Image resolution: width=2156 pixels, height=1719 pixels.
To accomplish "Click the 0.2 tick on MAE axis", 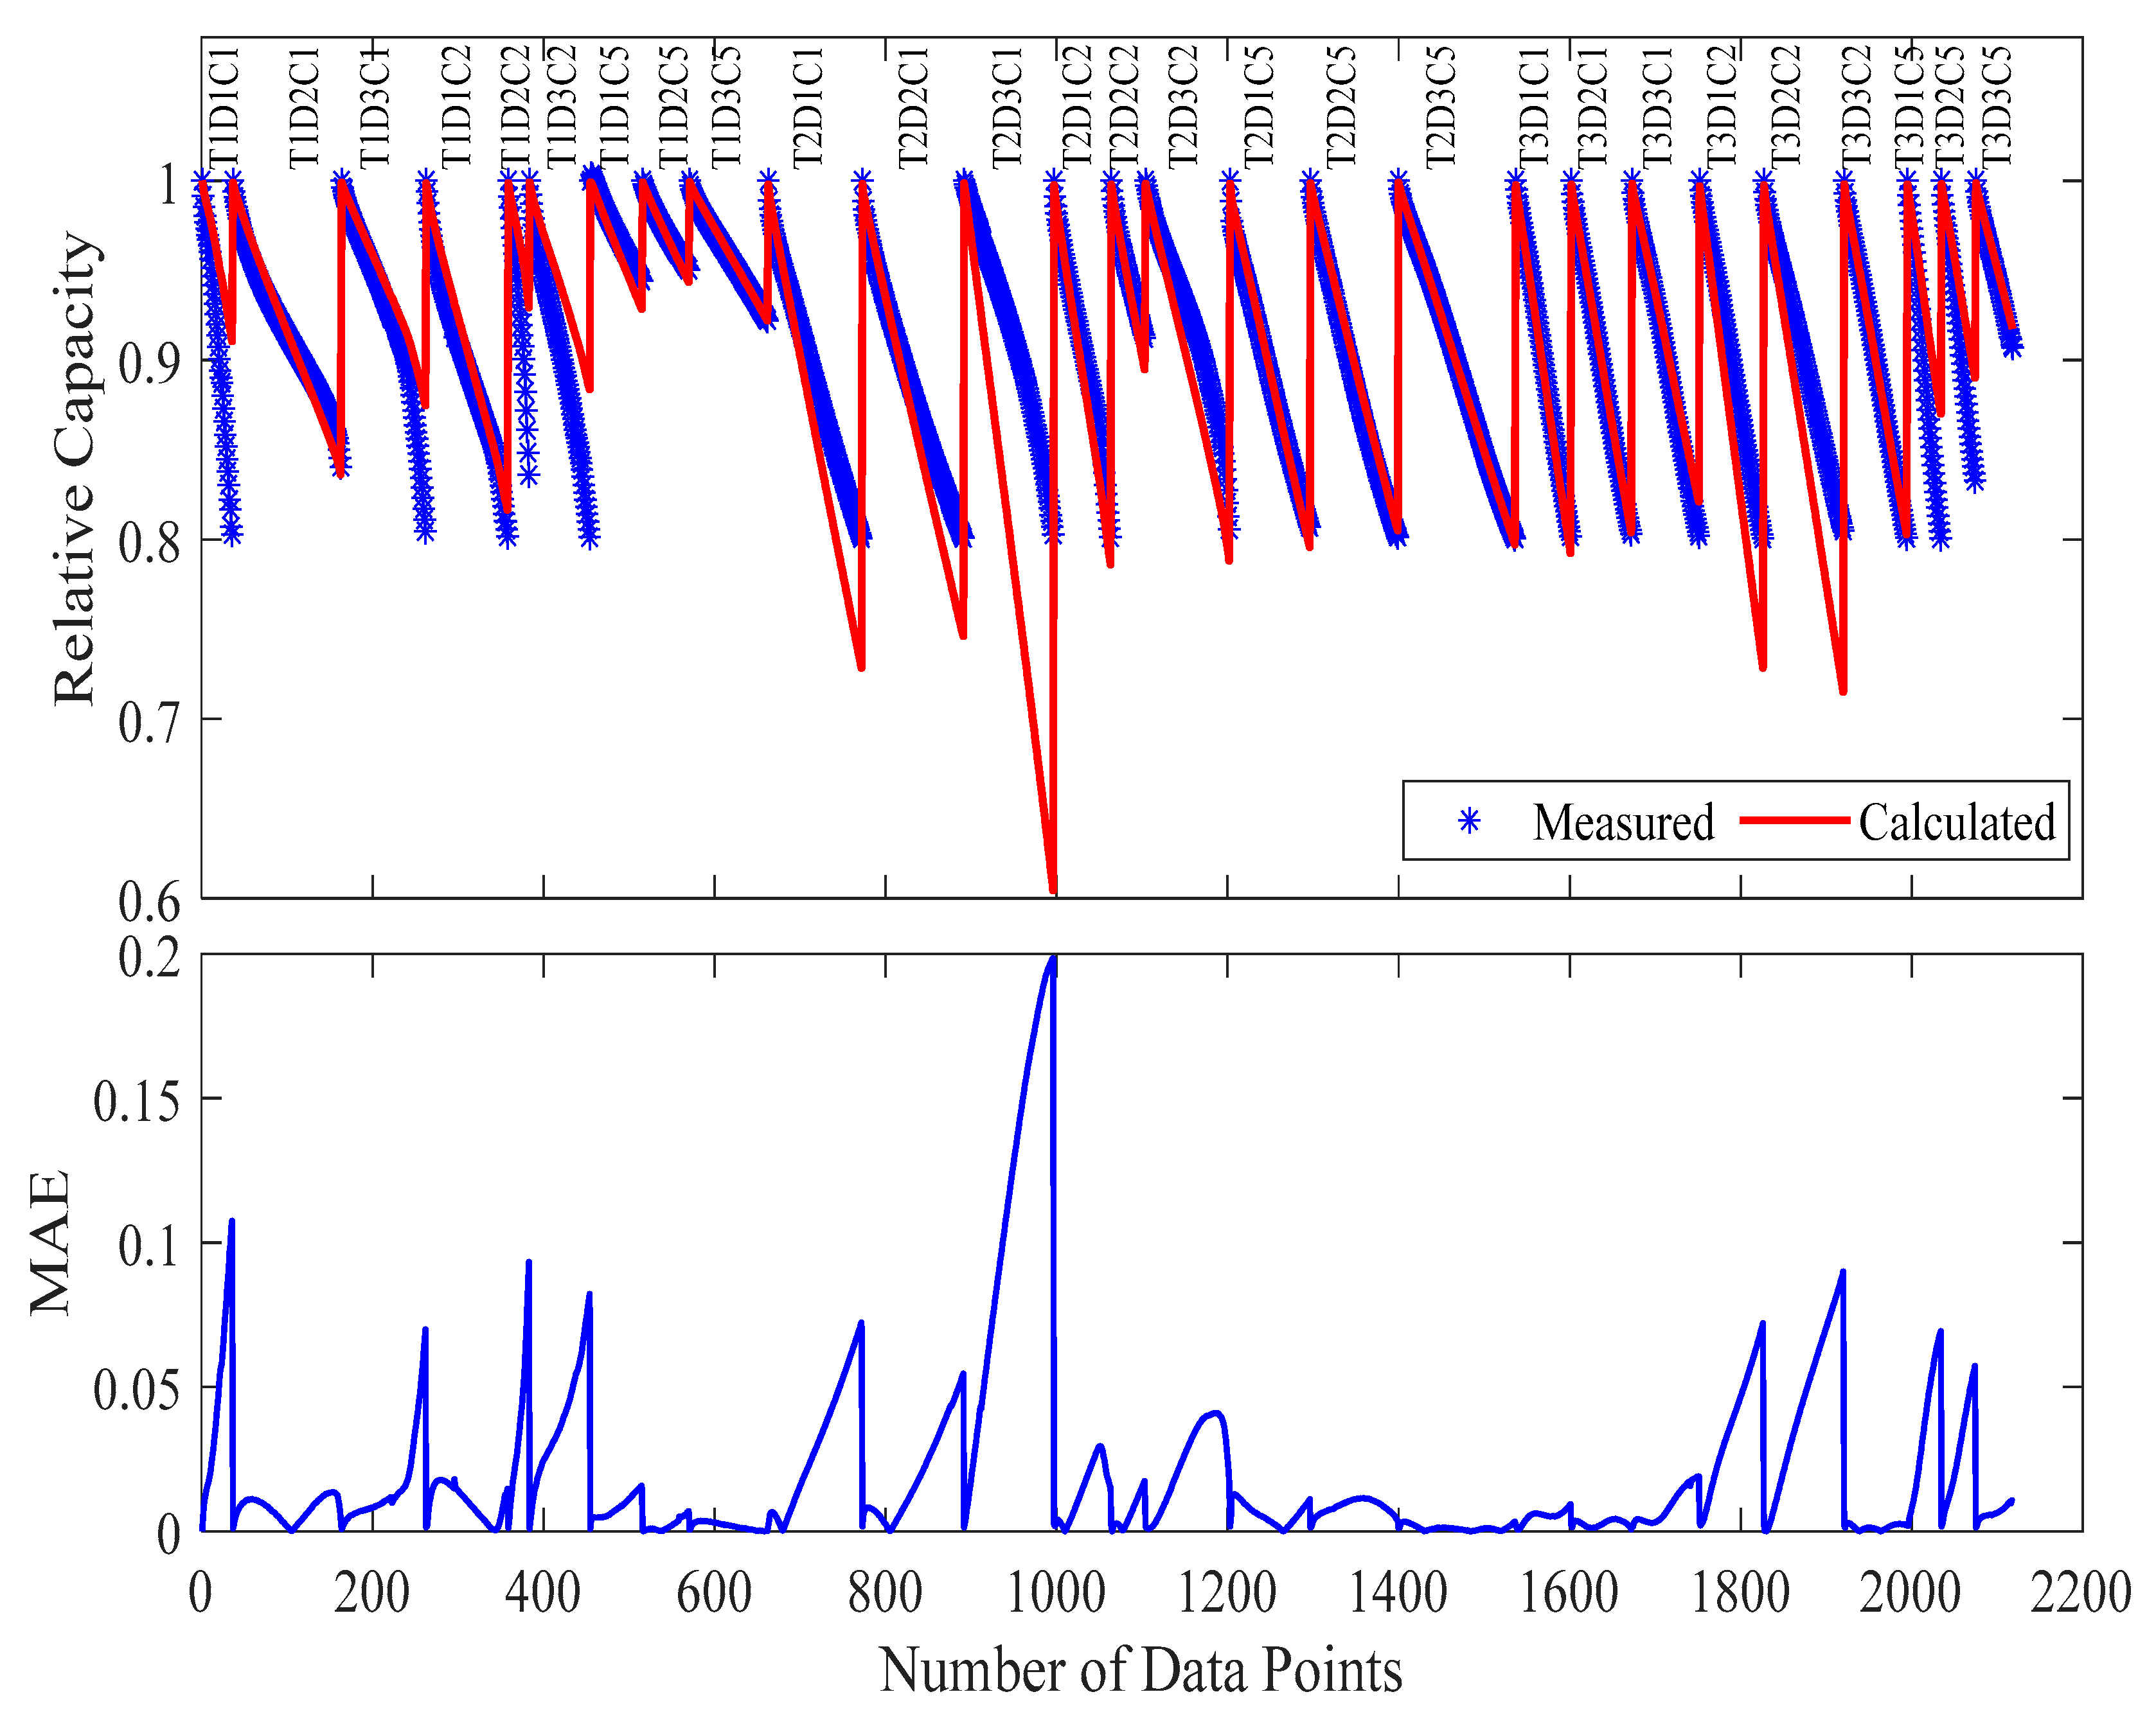I will (x=150, y=957).
